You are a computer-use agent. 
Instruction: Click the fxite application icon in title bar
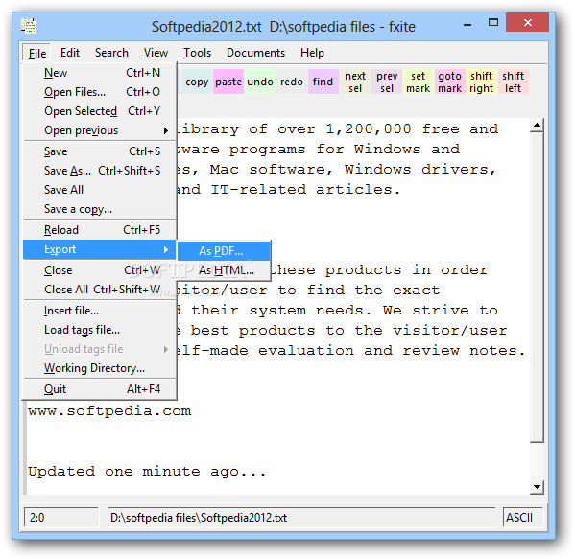(x=28, y=26)
